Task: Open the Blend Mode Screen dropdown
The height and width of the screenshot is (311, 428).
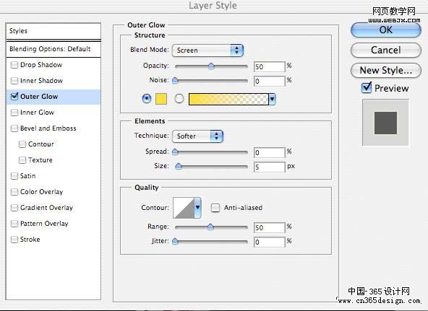Action: coord(207,51)
